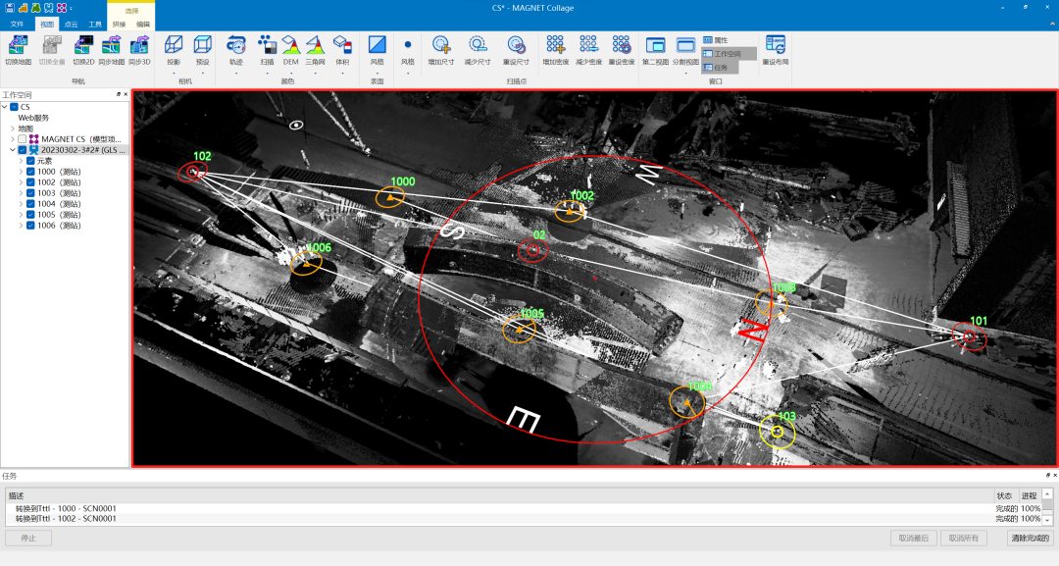The height and width of the screenshot is (566, 1059).
Task: Switch to the 视图 ribbon tab
Action: (47, 25)
